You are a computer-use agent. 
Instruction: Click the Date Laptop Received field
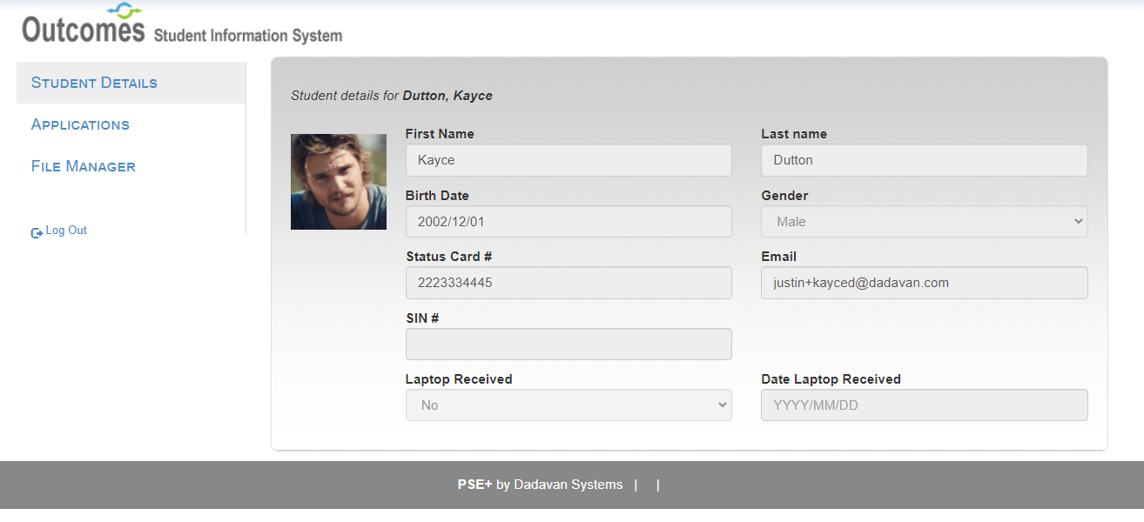925,405
